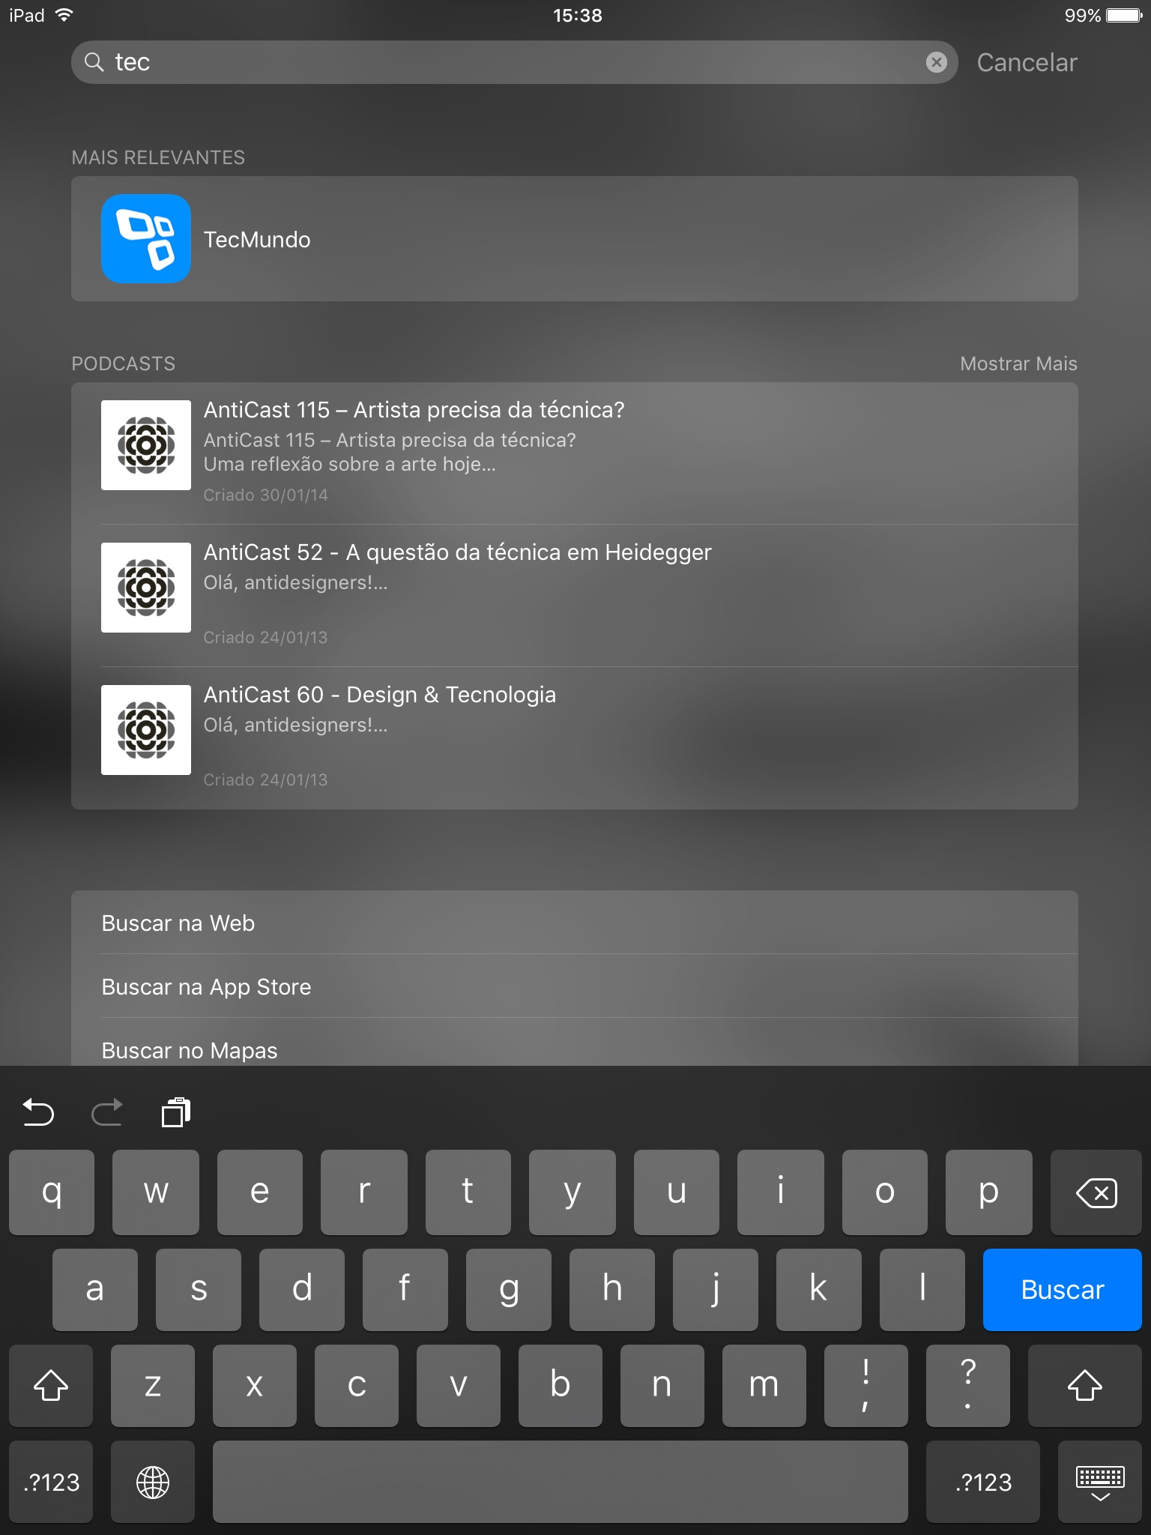Tap the g key
The height and width of the screenshot is (1535, 1151).
coord(509,1289)
